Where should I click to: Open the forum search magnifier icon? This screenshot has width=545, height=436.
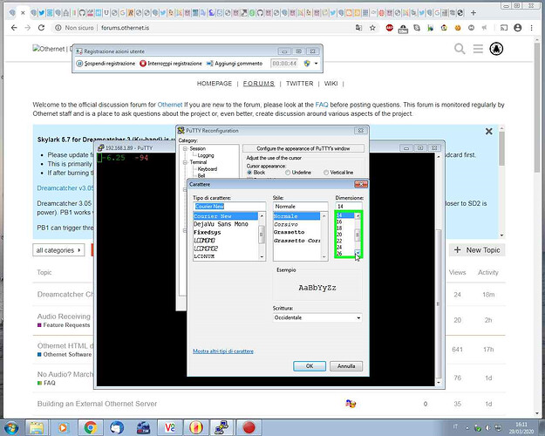[460, 49]
